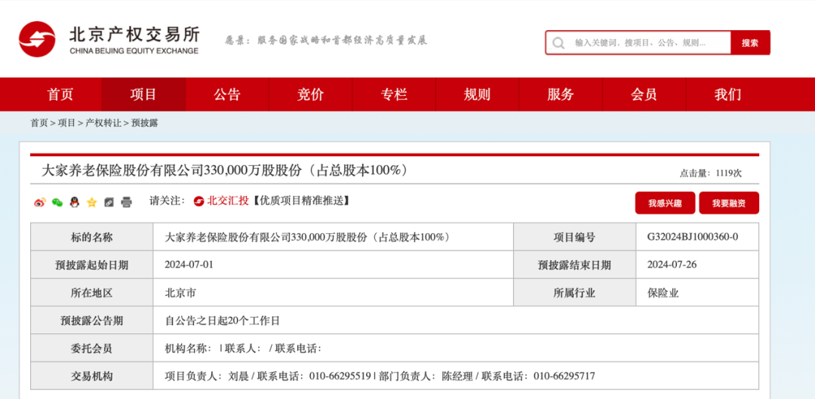Open the 规则 navigation menu
The width and height of the screenshot is (815, 399).
[x=477, y=94]
